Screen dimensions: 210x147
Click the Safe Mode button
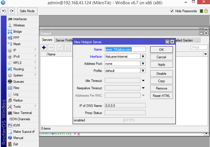[27, 11]
